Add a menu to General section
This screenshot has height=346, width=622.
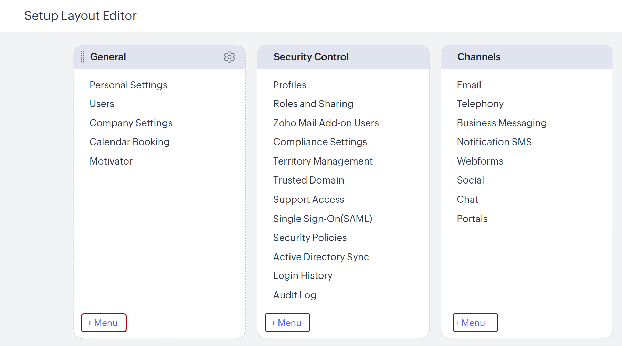[104, 323]
